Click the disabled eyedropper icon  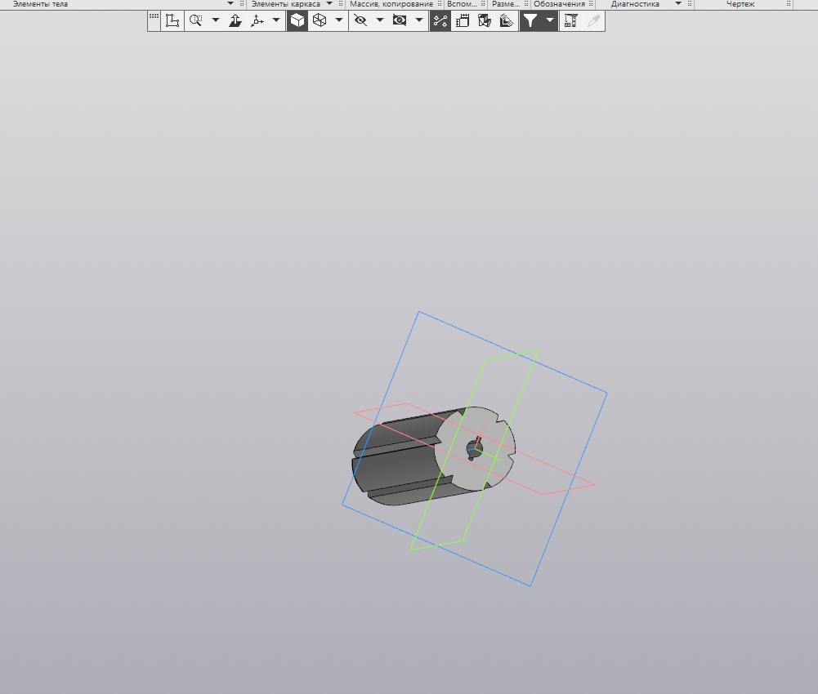[x=593, y=21]
